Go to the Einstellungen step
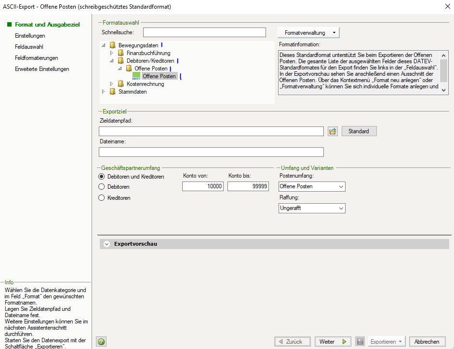This screenshot has height=349, width=454. tap(30, 36)
